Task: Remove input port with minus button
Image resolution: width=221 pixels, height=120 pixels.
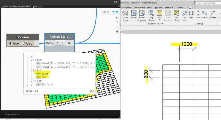Action: (x=62, y=43)
